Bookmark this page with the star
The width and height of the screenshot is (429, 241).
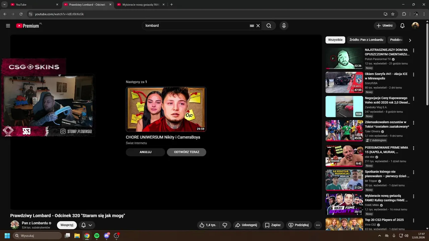tap(393, 14)
